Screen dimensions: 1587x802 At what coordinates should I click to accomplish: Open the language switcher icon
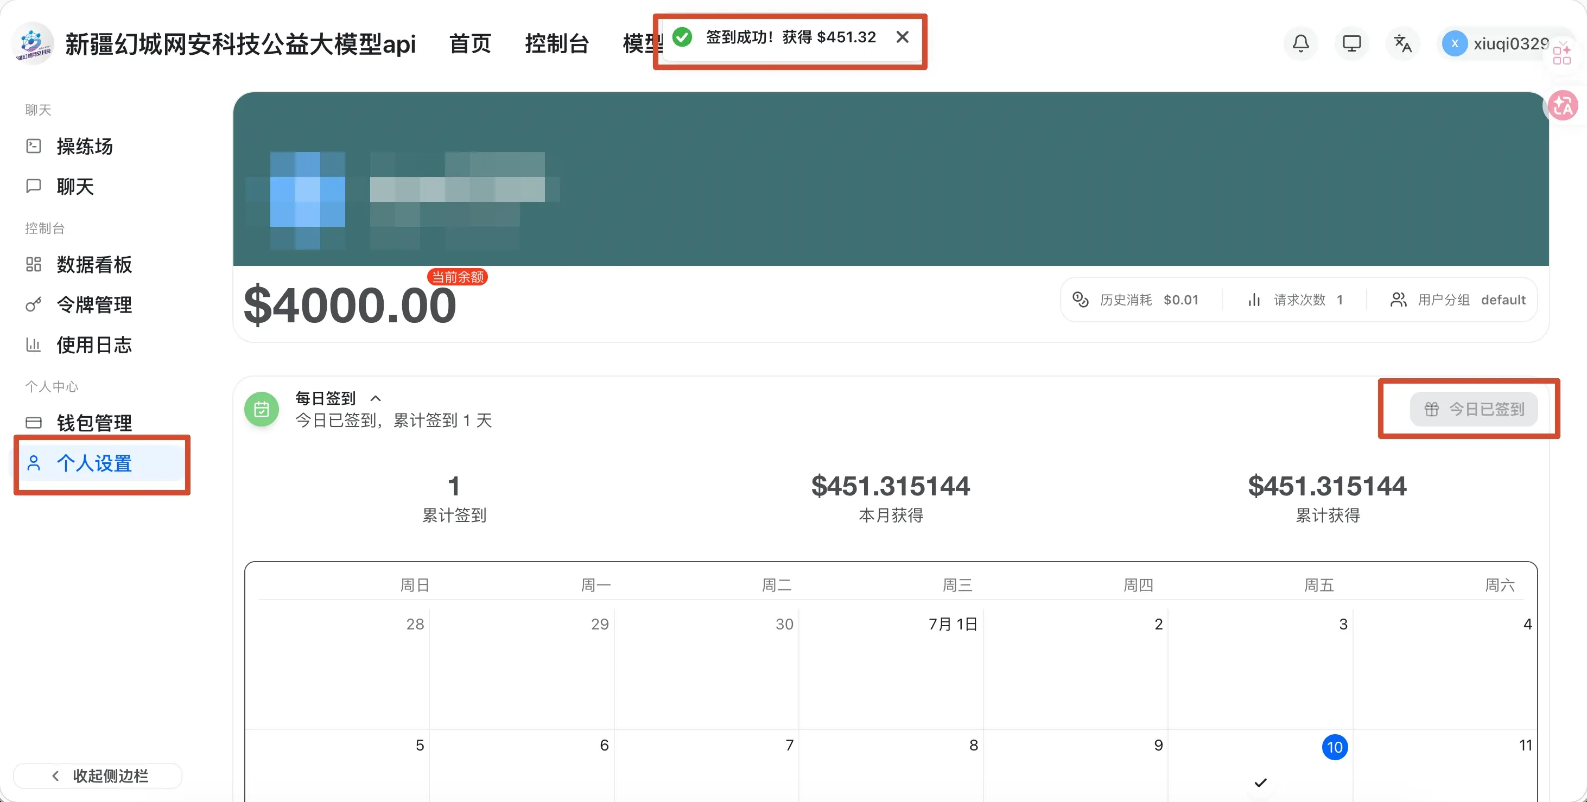(1403, 43)
